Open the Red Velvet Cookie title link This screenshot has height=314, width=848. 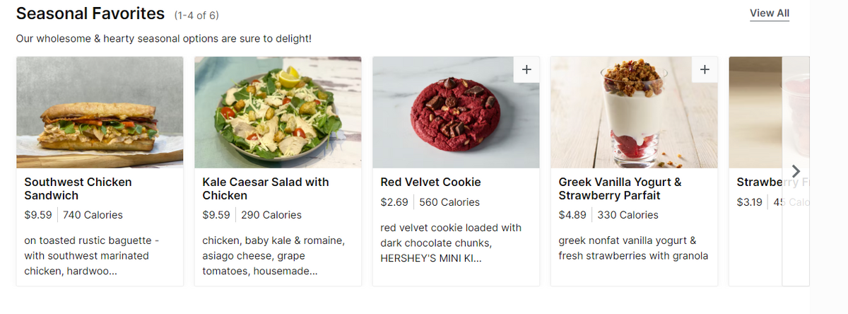tap(430, 182)
